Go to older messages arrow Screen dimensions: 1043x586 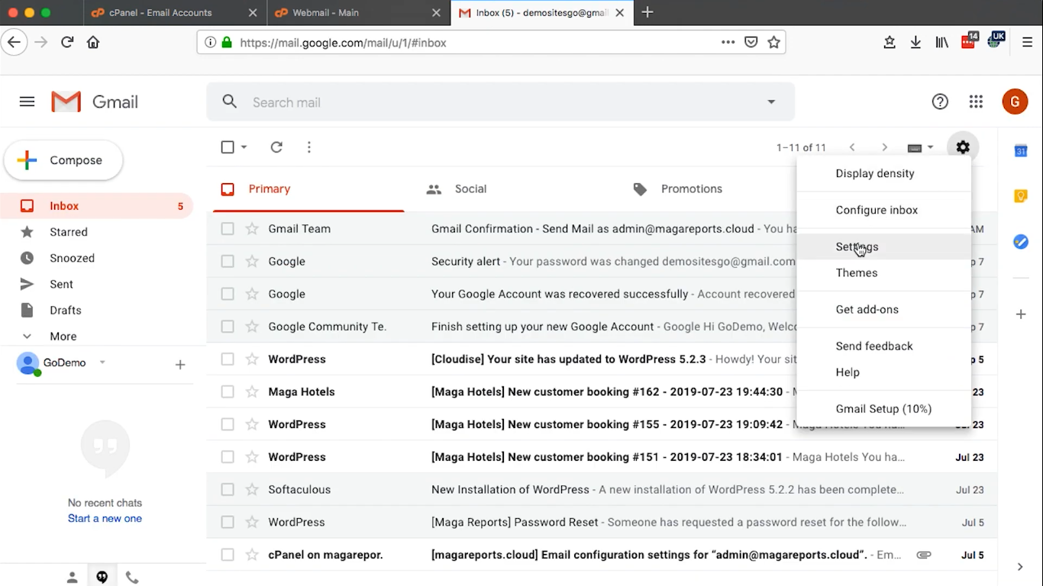coord(884,147)
